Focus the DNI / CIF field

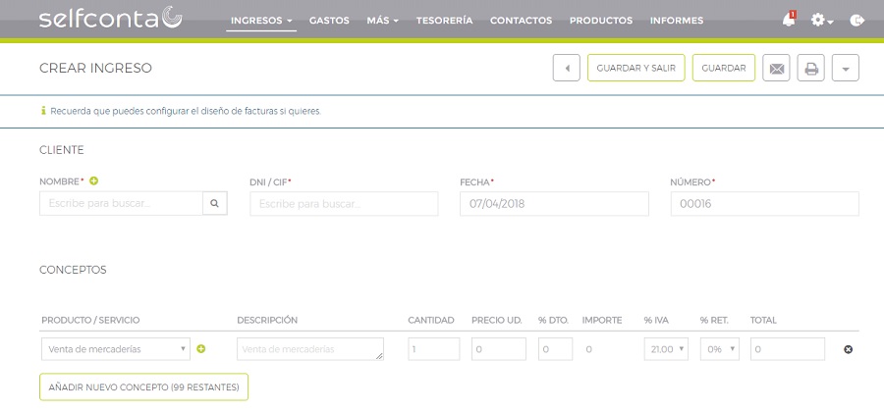tap(344, 204)
